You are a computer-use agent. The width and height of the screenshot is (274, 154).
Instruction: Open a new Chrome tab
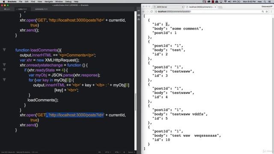[x=220, y=7]
